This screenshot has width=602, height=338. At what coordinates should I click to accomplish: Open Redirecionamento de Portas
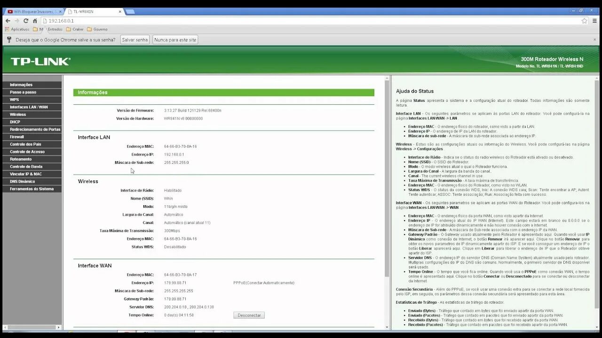pyautogui.click(x=32, y=130)
